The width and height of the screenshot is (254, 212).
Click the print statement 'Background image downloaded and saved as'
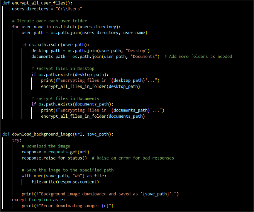[x=100, y=194]
